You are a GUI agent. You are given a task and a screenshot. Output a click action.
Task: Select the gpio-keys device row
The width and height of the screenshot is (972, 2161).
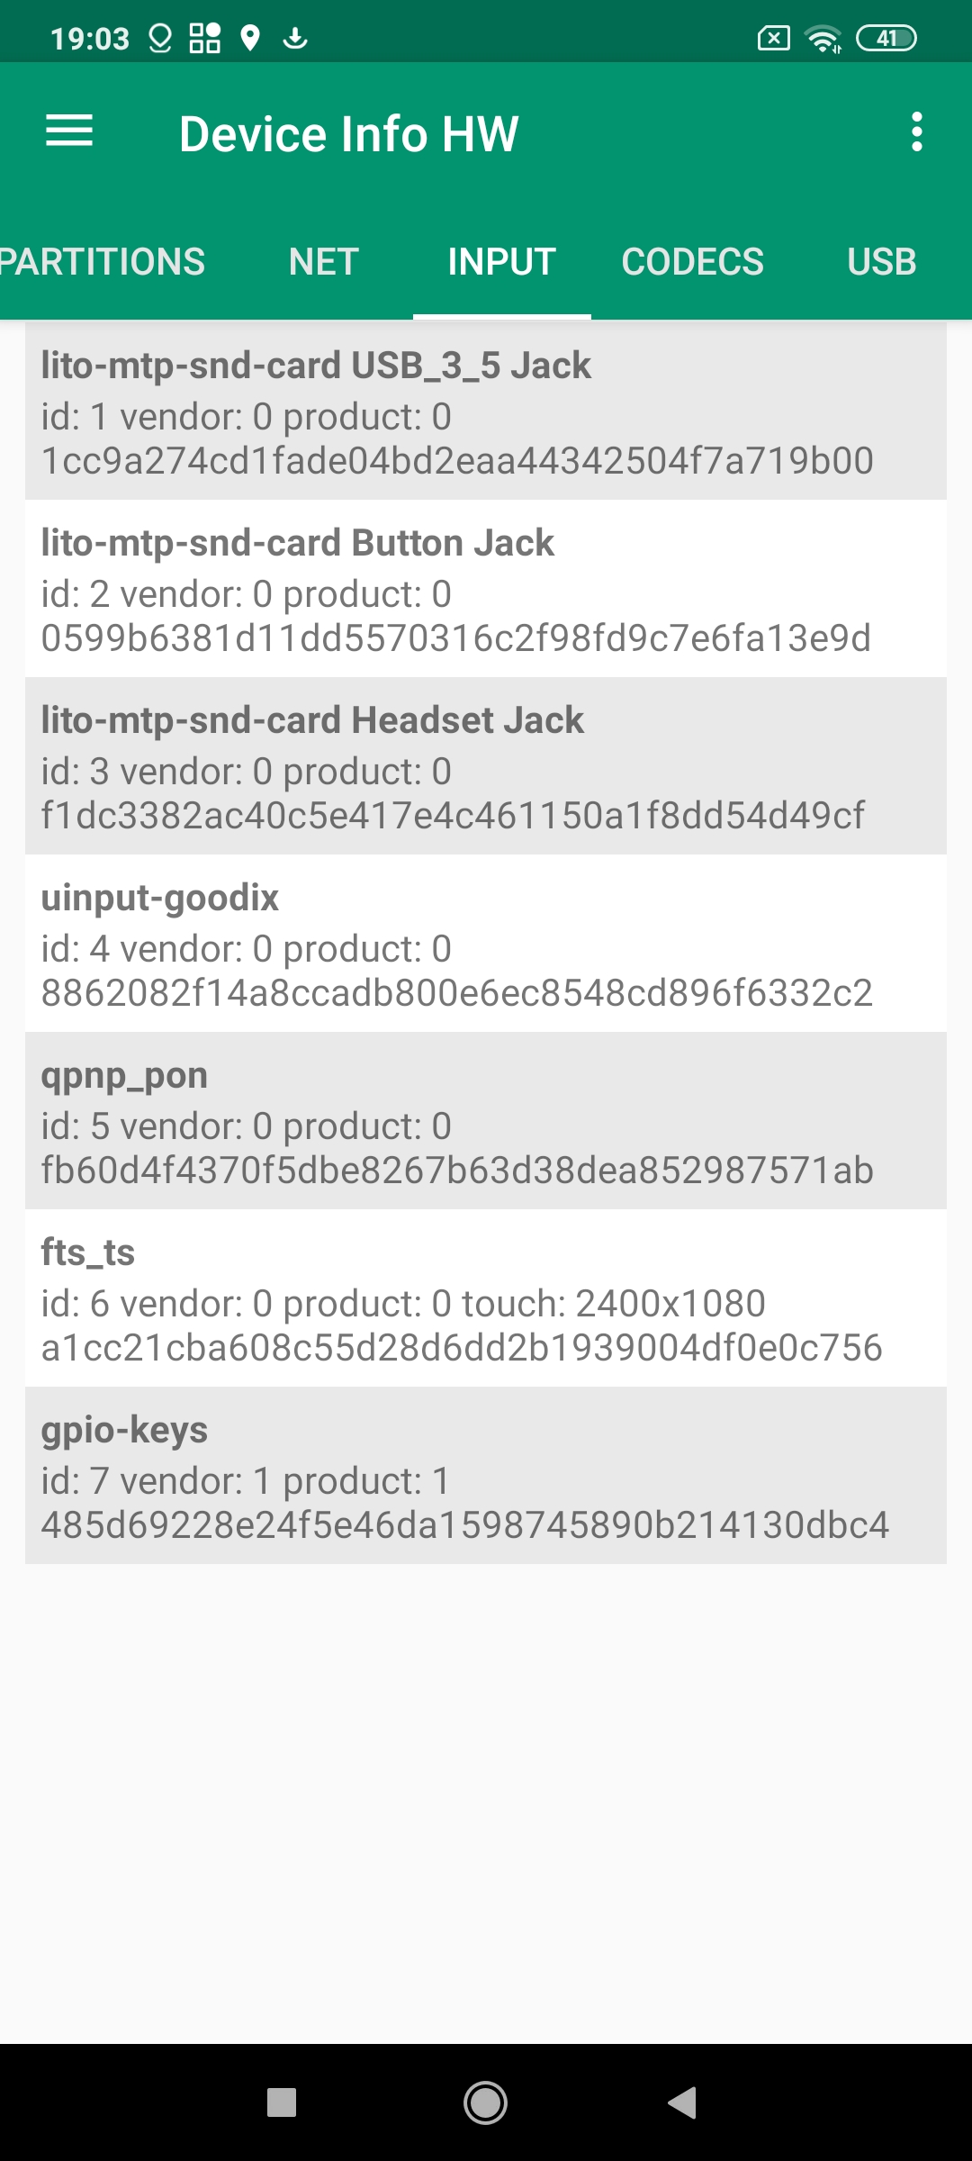486,1476
